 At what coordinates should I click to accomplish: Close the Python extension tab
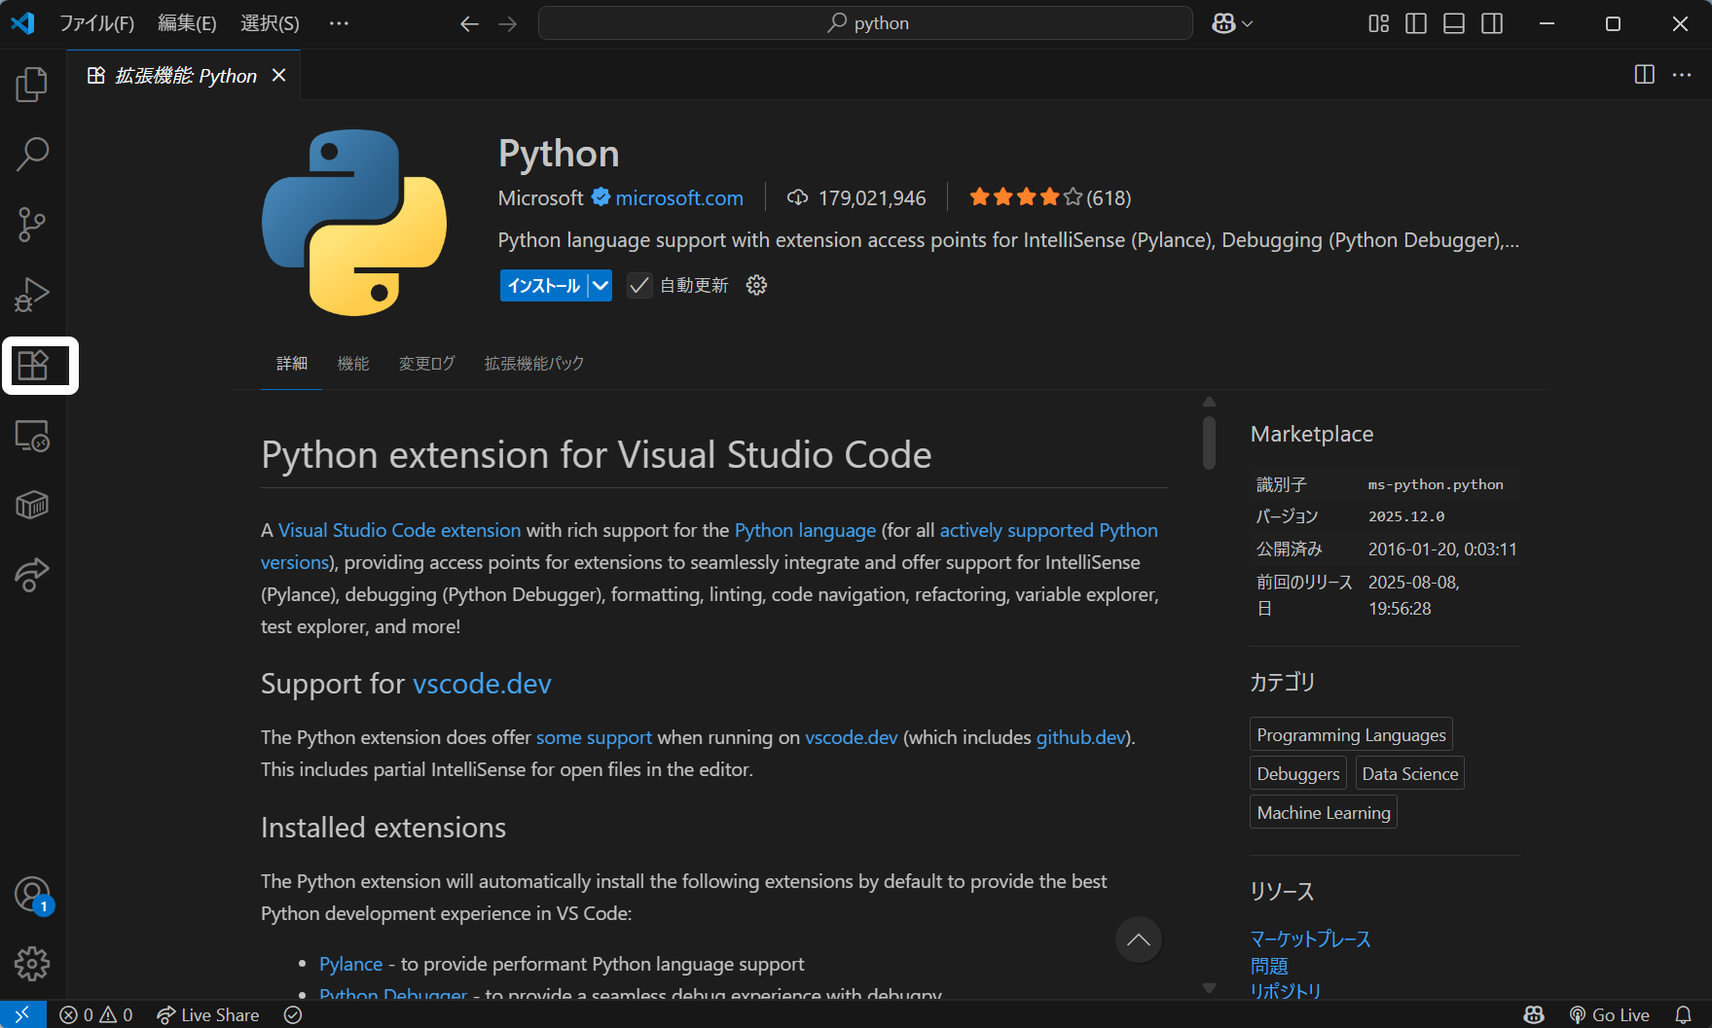point(279,75)
